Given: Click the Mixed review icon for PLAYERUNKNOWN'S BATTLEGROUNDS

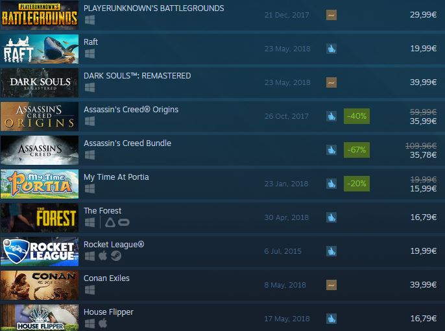Looking at the screenshot, I should [x=331, y=15].
